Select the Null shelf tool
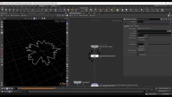172x97 pixels. 21,10
